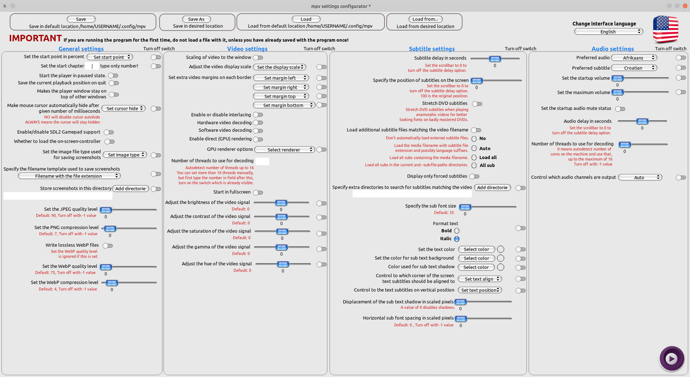Toggle Save current playback position on quit
Viewport: 690px width, 377px height.
(x=114, y=83)
